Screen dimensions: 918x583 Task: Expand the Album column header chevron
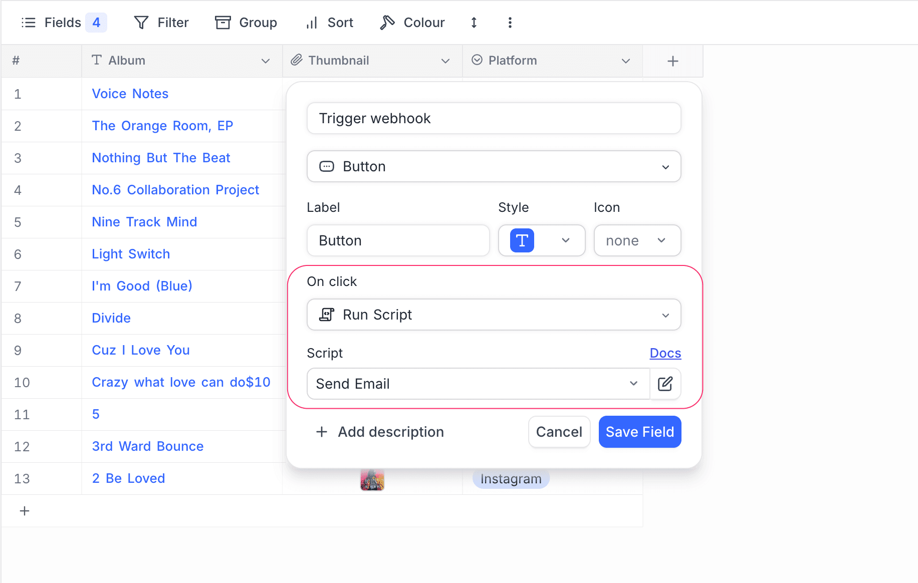pos(266,61)
